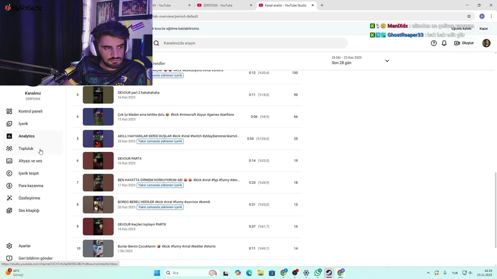497x279 pixels.
Task: Open Altyazı ve ses section
Action: pyautogui.click(x=33, y=161)
